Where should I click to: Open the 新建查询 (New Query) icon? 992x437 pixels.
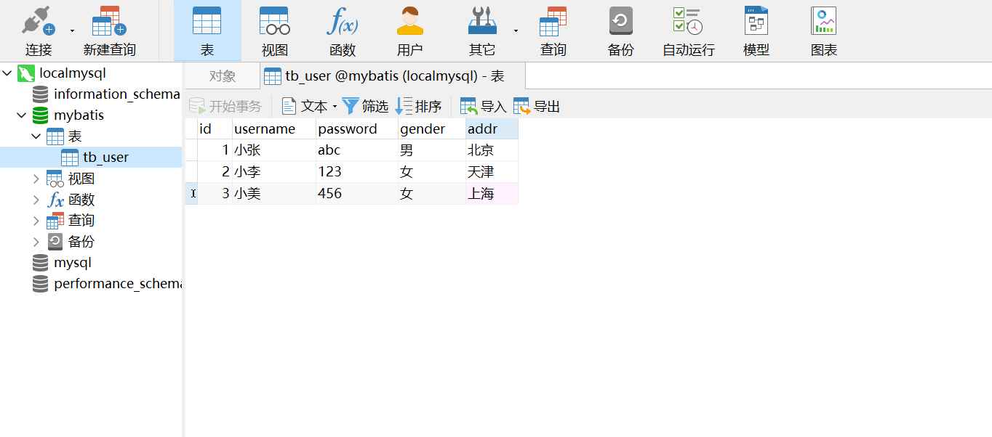(108, 30)
